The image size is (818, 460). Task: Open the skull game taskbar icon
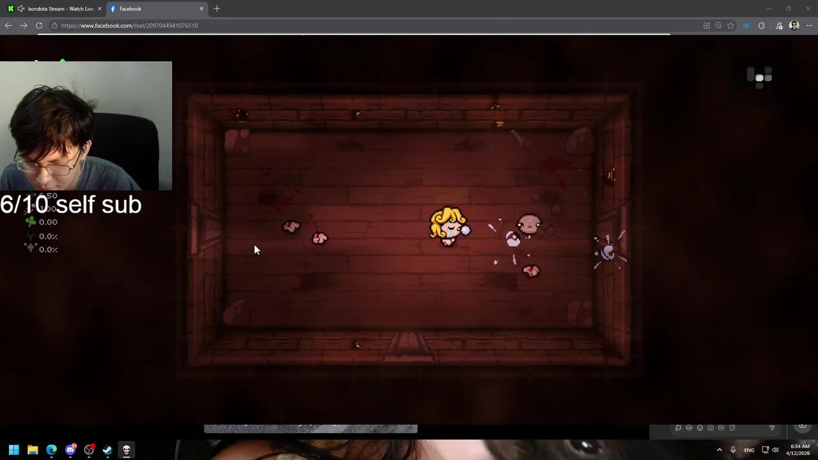click(x=127, y=450)
